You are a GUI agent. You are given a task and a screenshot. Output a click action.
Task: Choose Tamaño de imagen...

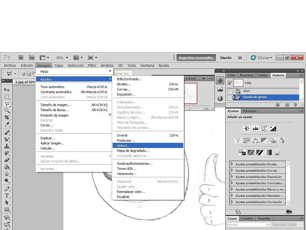tap(74, 105)
